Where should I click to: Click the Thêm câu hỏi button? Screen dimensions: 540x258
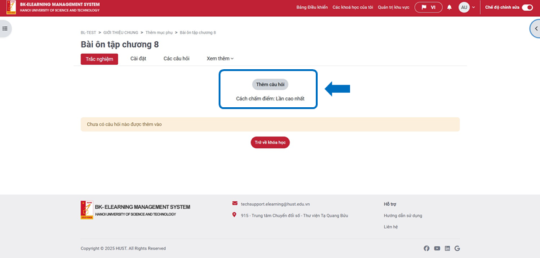tap(270, 84)
